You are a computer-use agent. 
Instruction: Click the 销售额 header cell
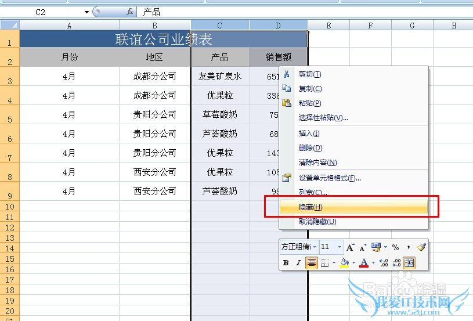tap(278, 57)
